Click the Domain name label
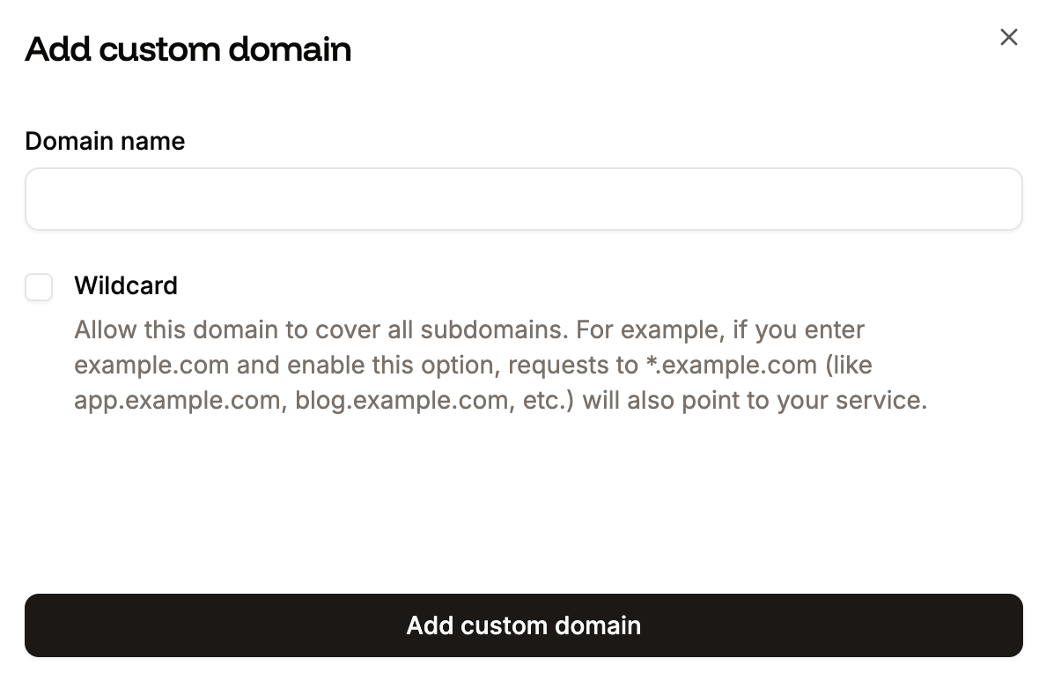 pos(105,141)
